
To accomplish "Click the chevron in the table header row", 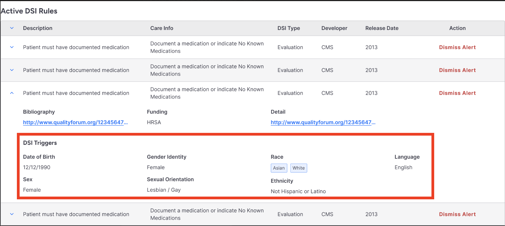I will tap(12, 28).
